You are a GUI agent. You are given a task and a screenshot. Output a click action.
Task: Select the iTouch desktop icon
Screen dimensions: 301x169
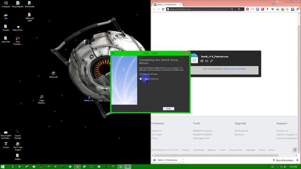[x=6, y=145]
